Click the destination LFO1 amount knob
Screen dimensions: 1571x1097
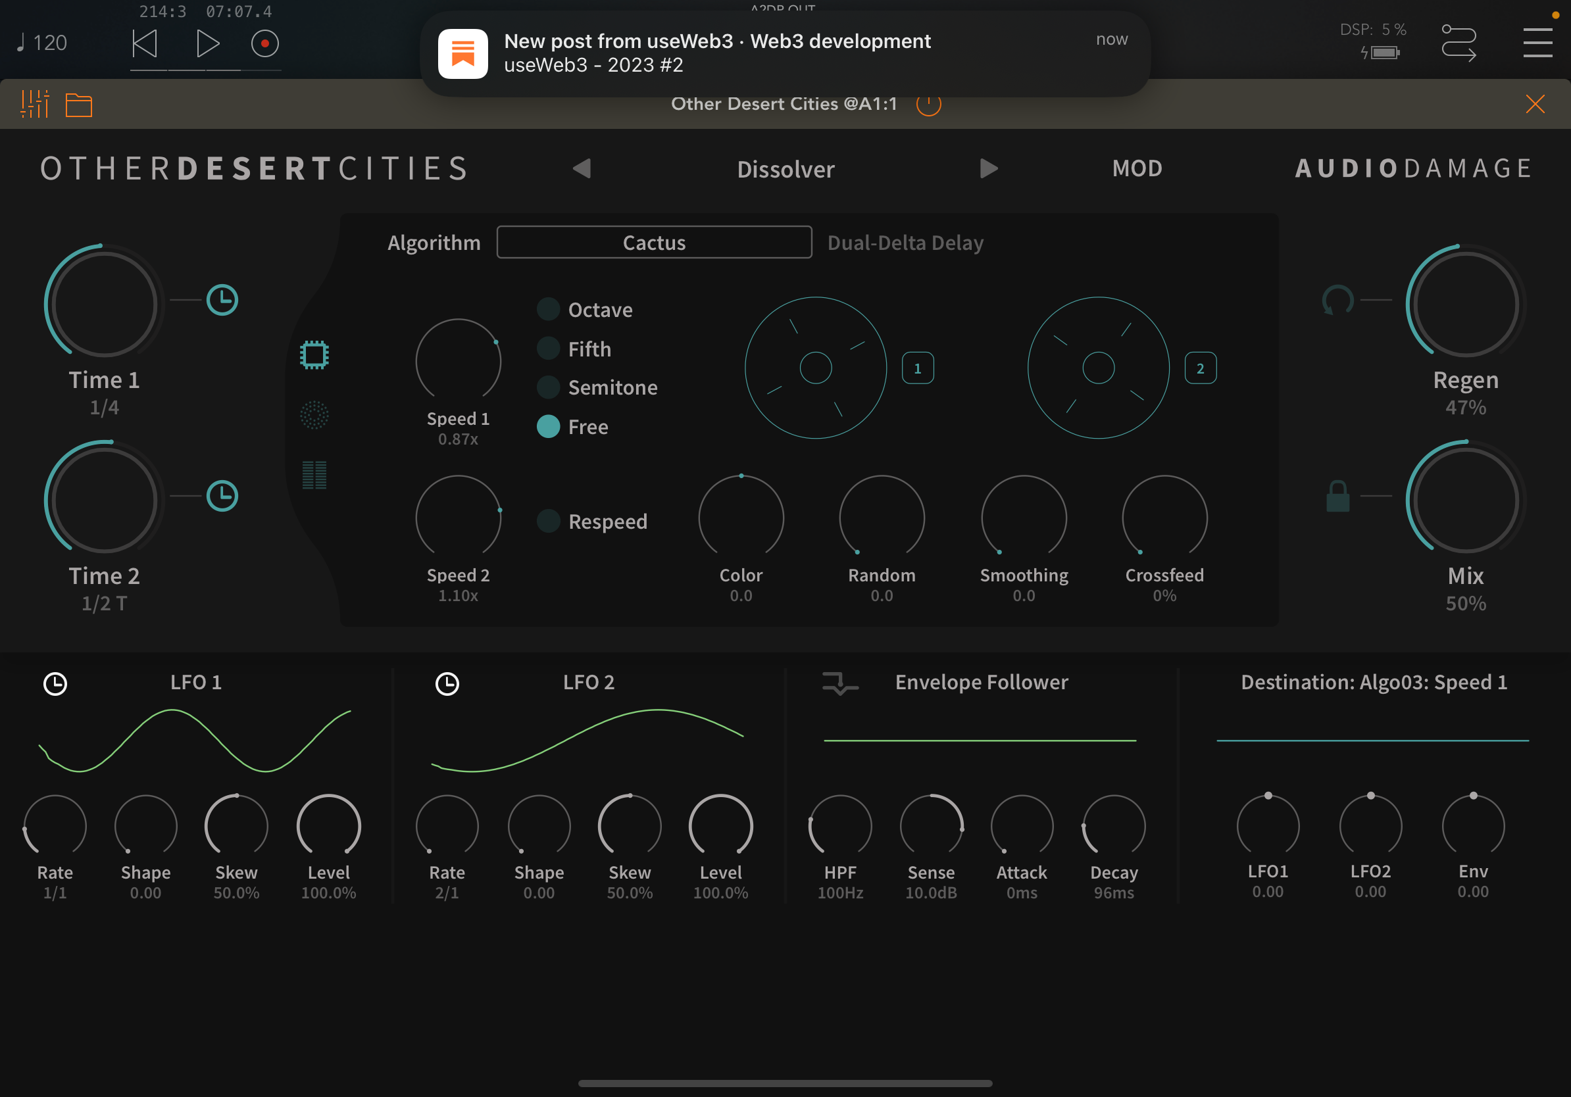pos(1268,823)
